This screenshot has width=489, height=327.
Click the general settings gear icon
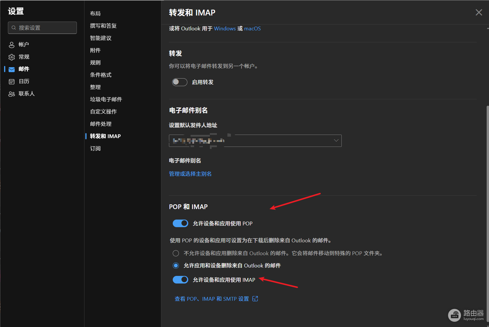(12, 57)
